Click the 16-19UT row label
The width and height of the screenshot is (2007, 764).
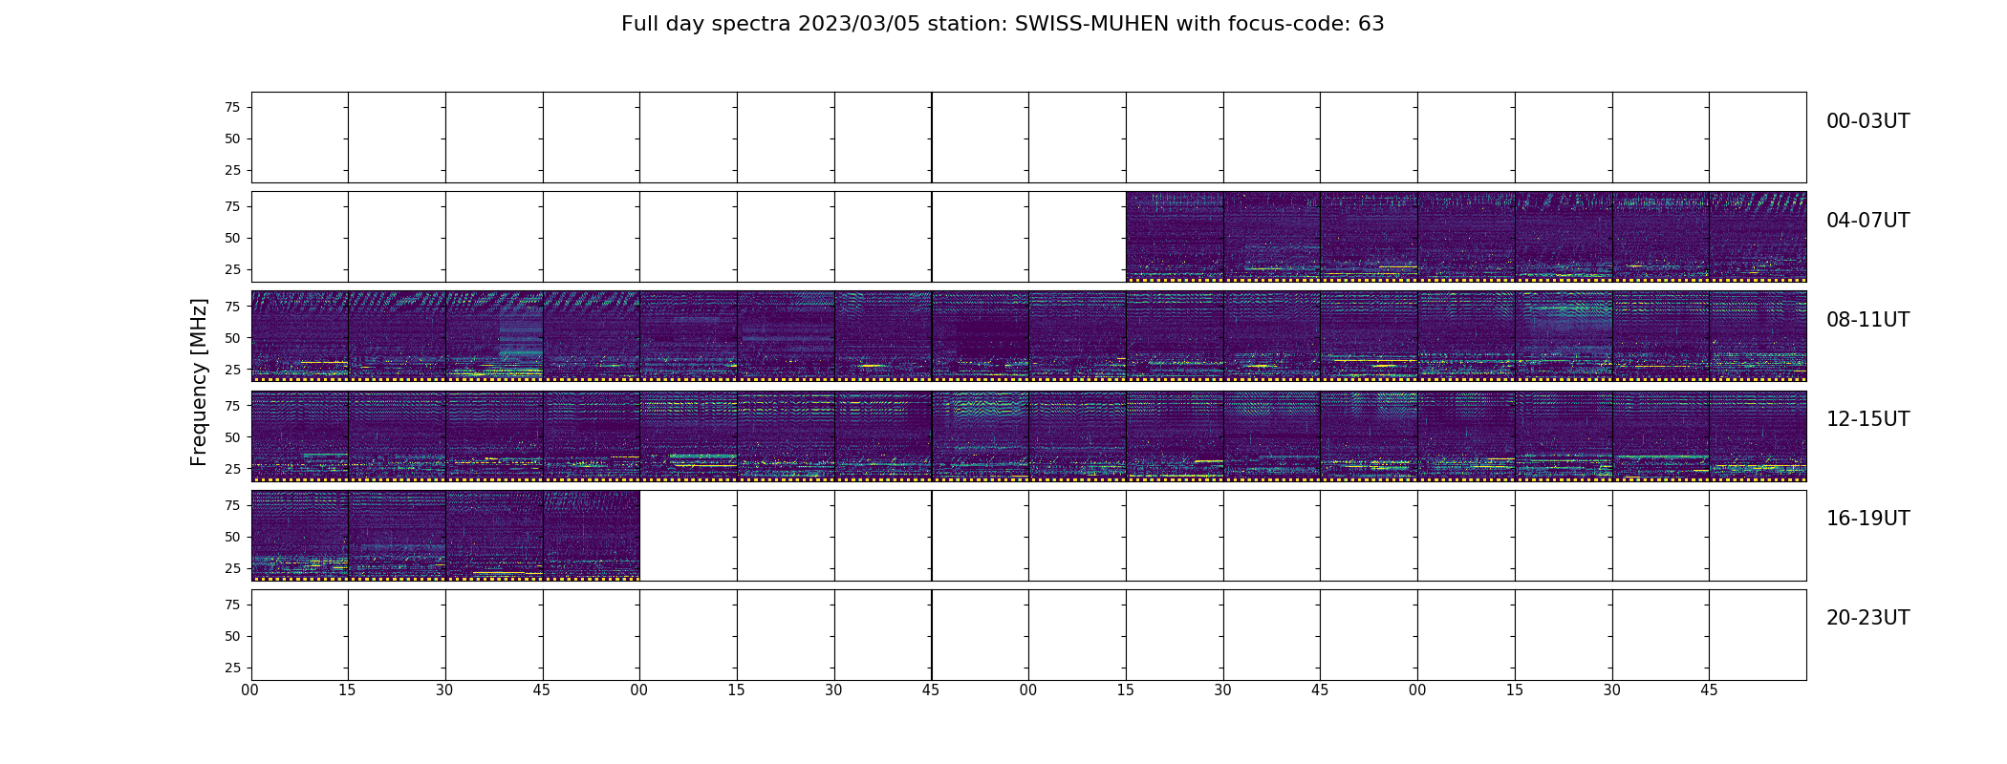pyautogui.click(x=1867, y=519)
